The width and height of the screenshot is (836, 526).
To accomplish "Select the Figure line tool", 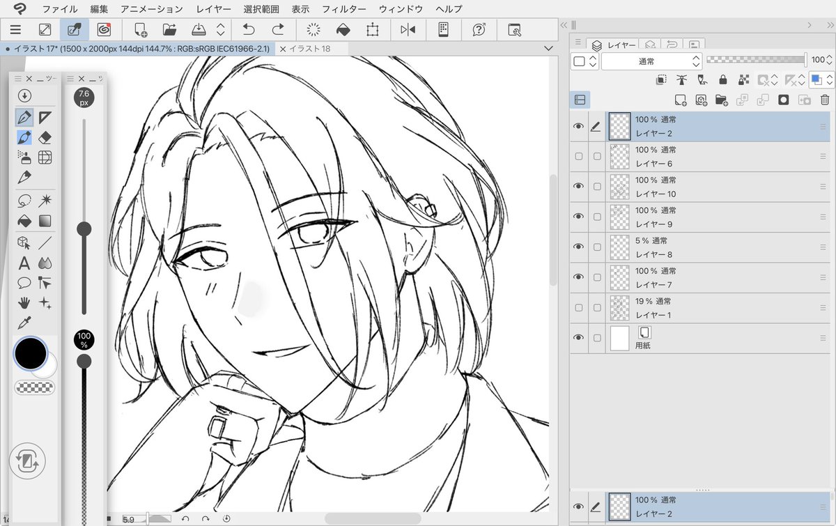I will (x=45, y=242).
